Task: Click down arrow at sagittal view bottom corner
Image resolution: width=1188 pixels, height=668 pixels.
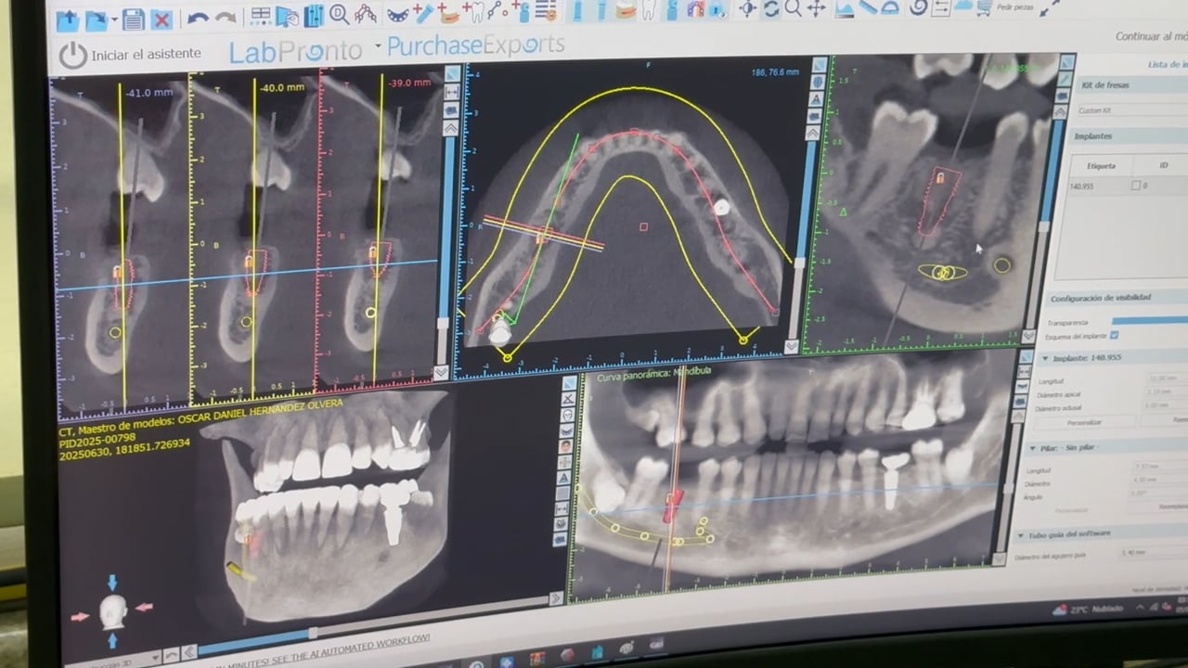Action: [1028, 336]
